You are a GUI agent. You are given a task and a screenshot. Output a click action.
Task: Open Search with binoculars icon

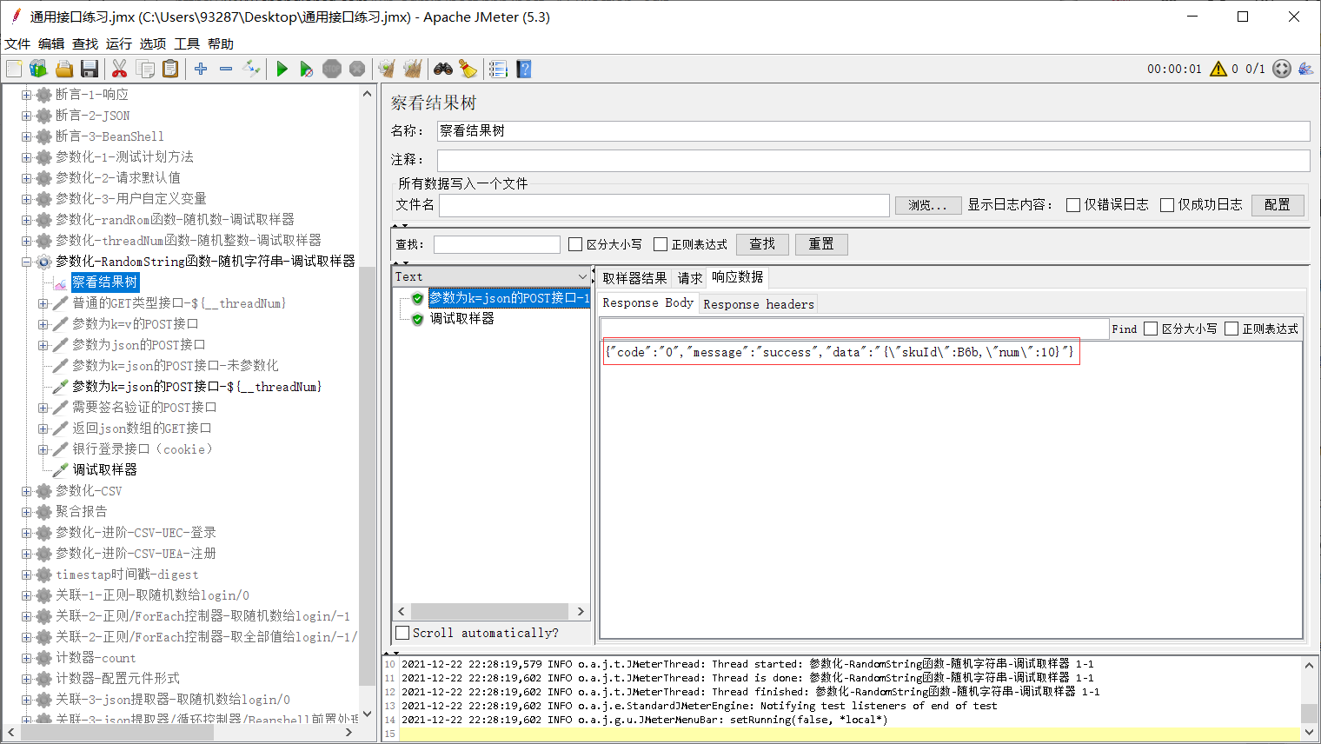coord(443,69)
